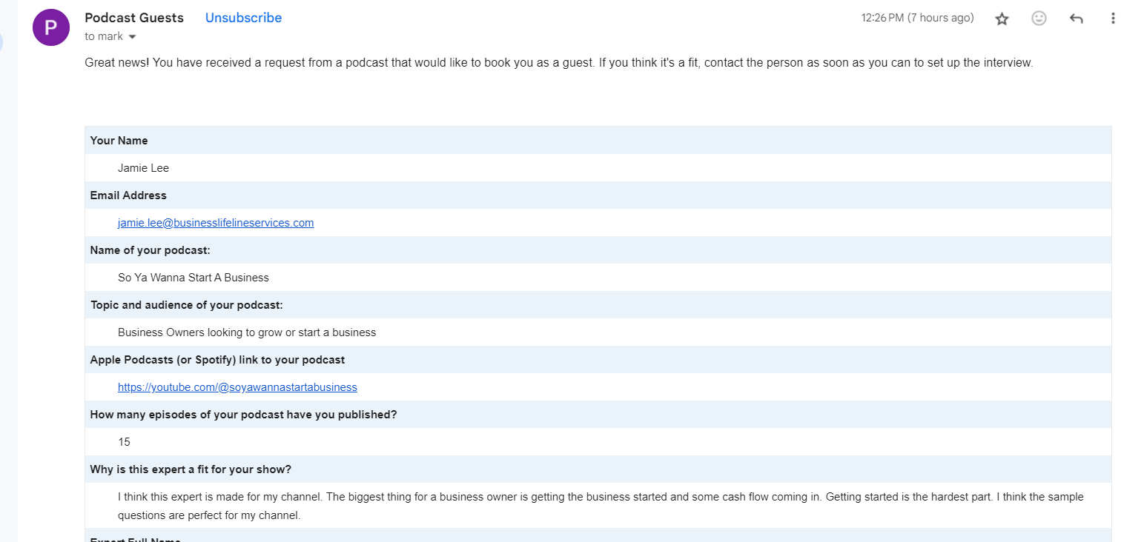1124x542 pixels.
Task: Expand recipient details arrow beside "to mark"
Action: 133,36
